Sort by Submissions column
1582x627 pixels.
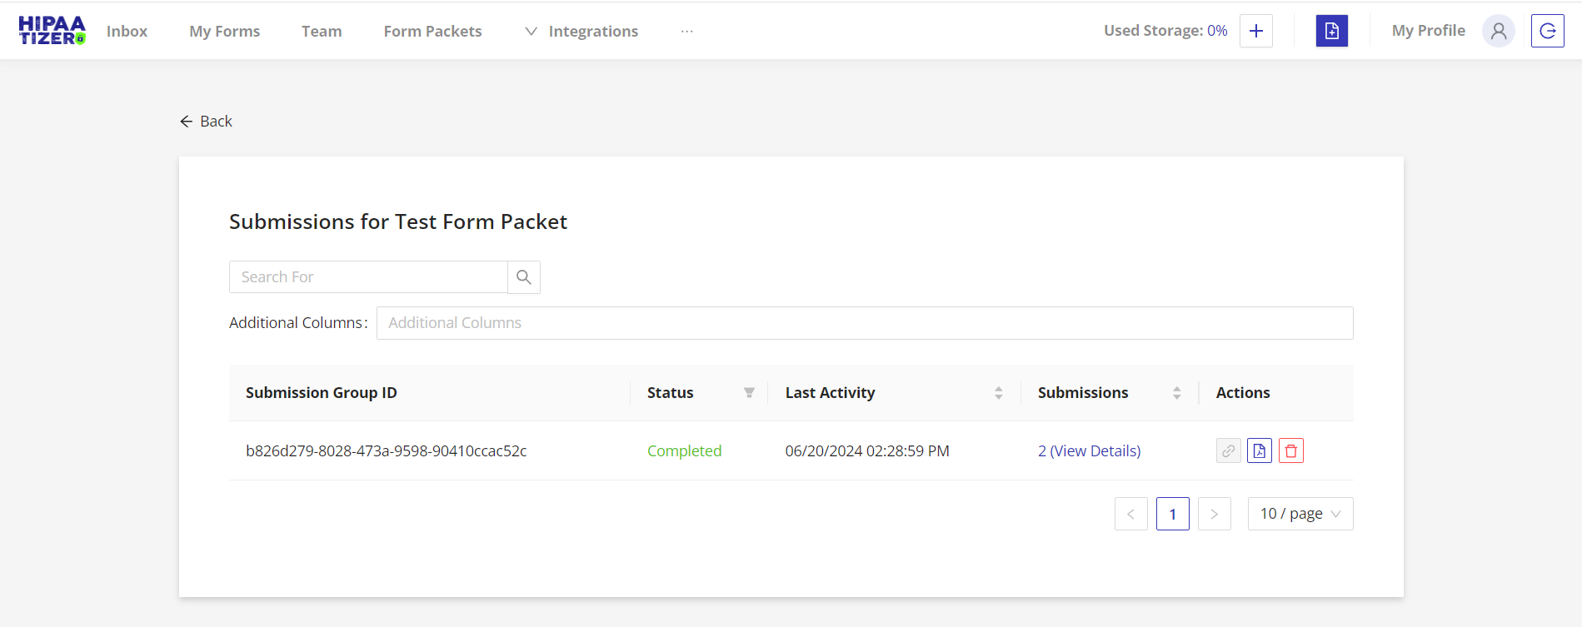pyautogui.click(x=1176, y=393)
